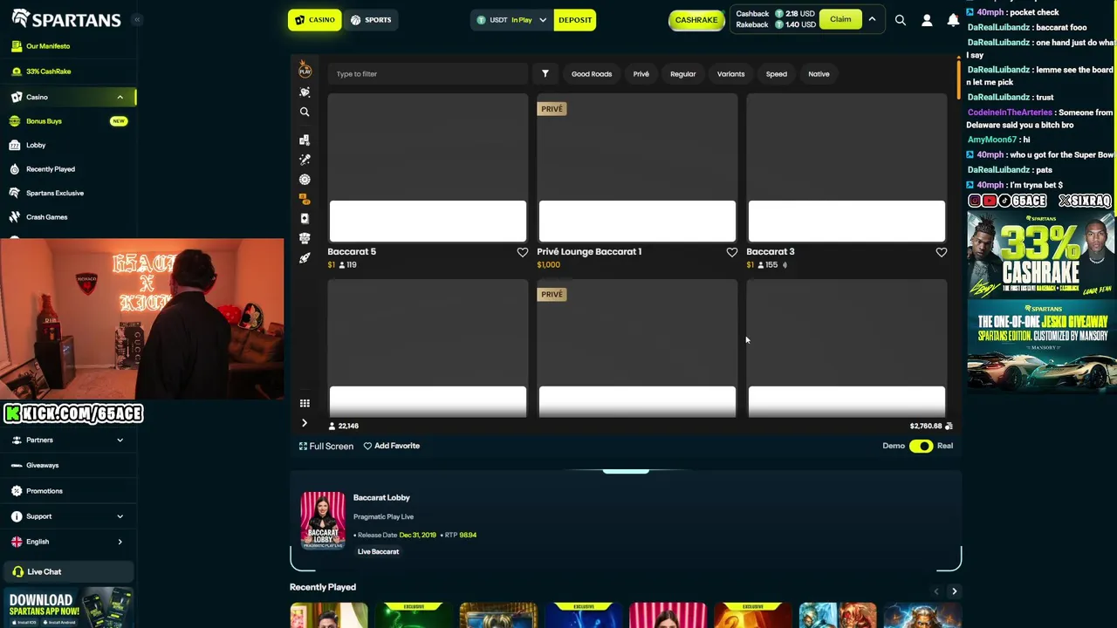
Task: Click the balance chips icon next to $2,760.68
Action: coord(949,426)
